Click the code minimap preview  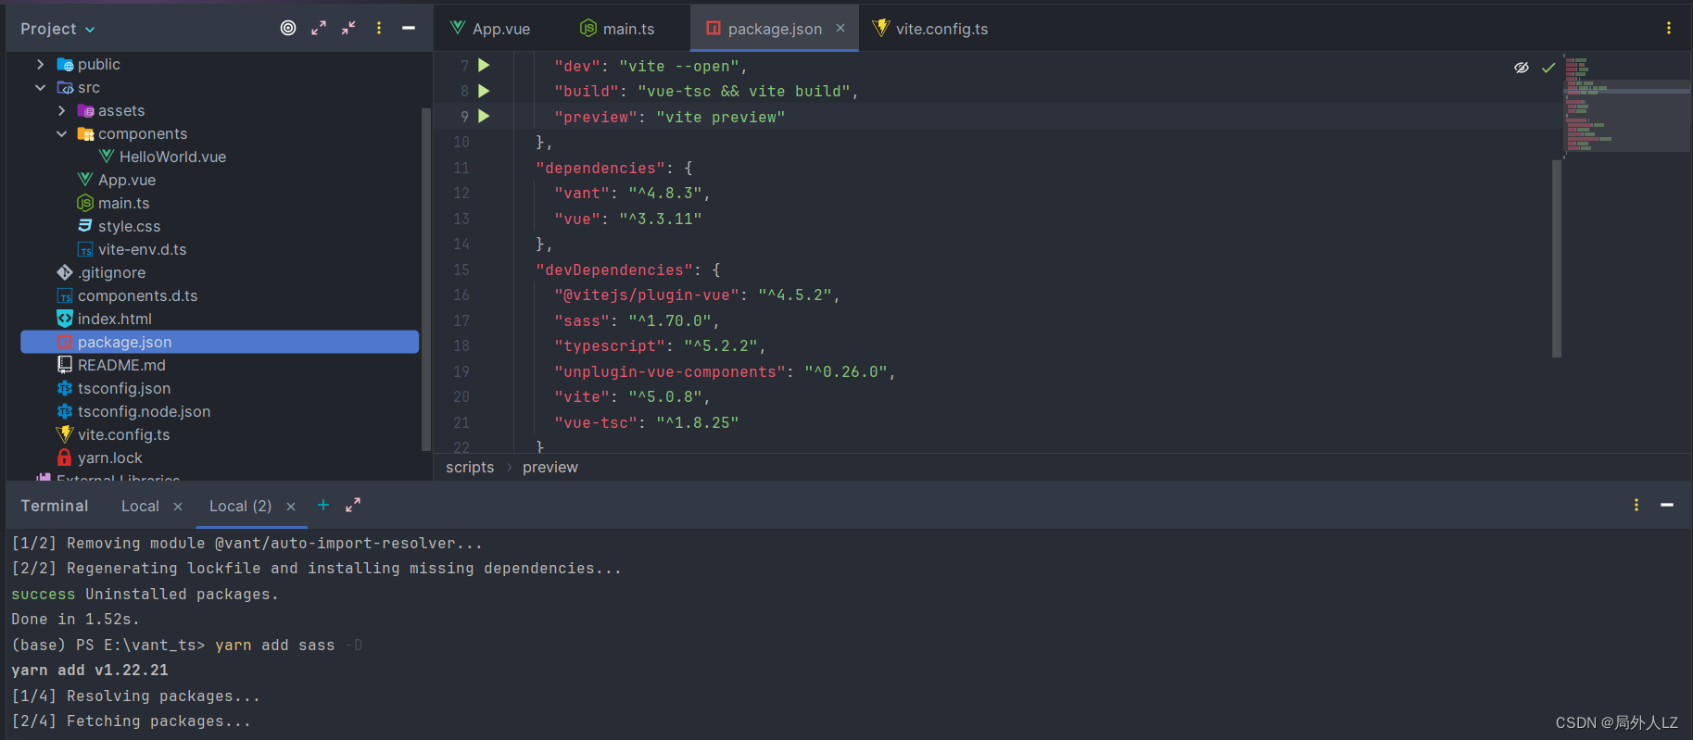coord(1627,105)
